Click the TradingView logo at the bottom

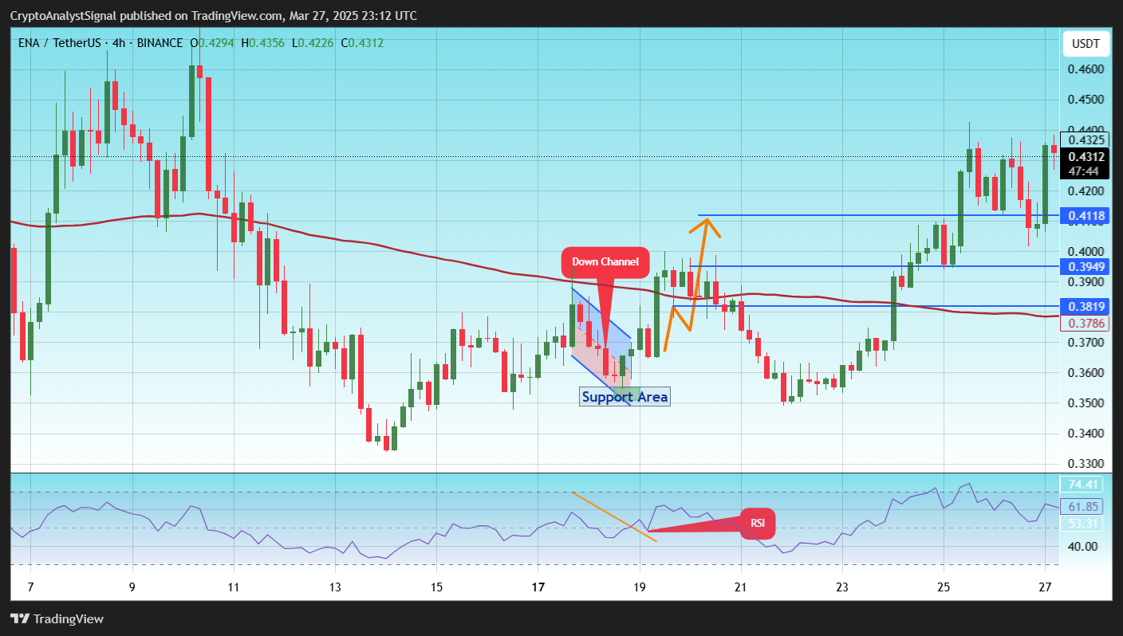click(57, 619)
